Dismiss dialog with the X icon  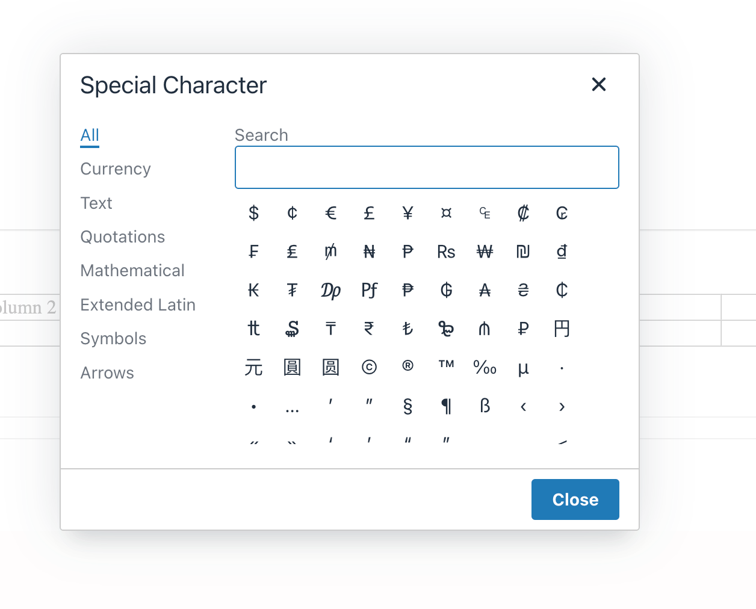598,84
